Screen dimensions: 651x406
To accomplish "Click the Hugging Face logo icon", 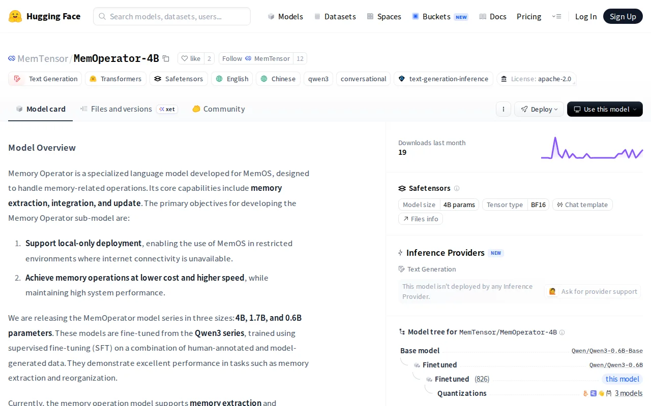I will pos(15,16).
